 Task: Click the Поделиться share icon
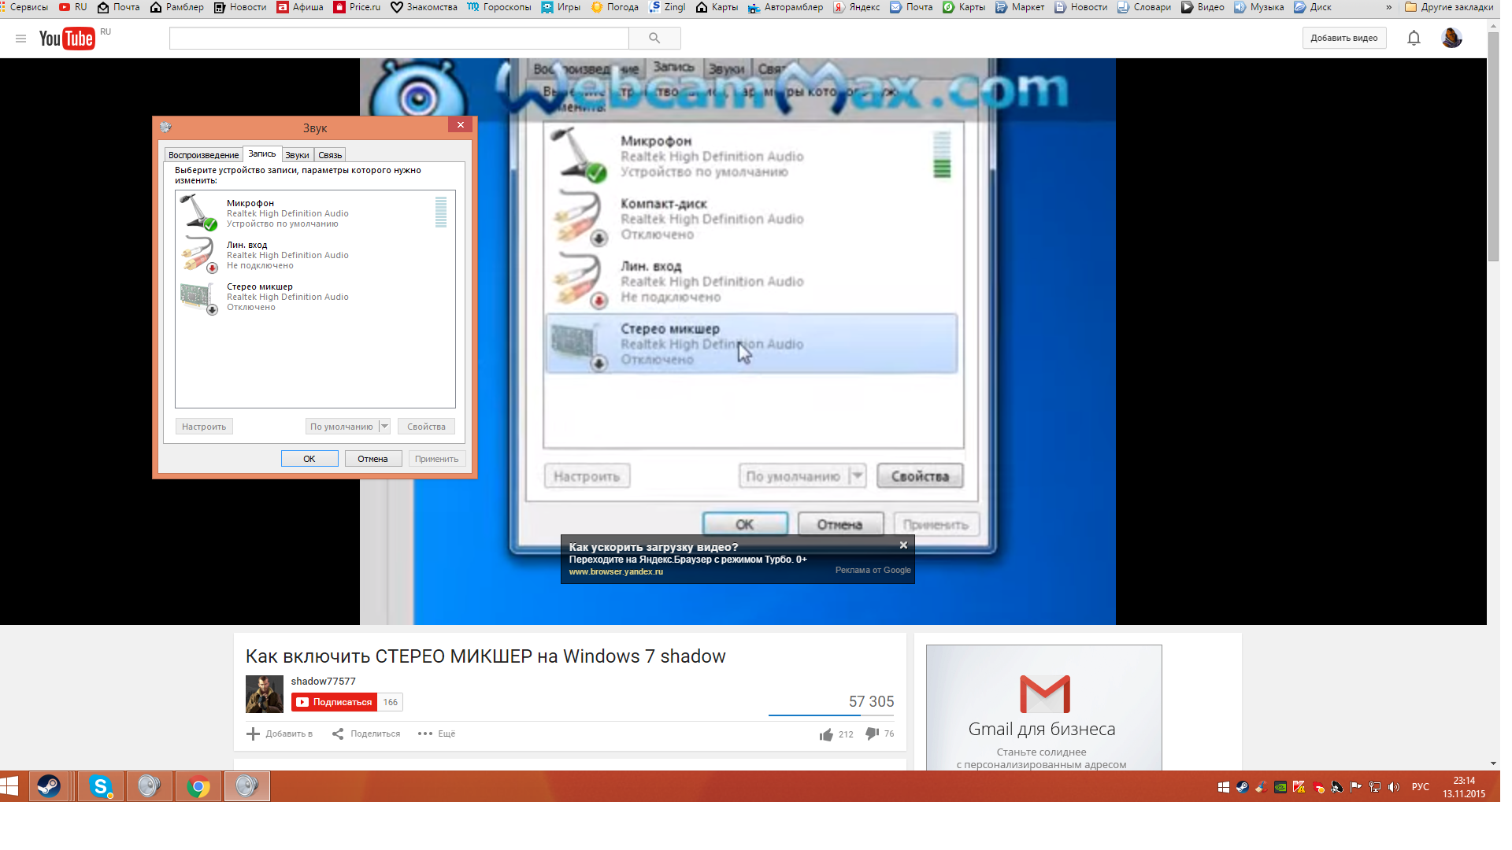338,734
